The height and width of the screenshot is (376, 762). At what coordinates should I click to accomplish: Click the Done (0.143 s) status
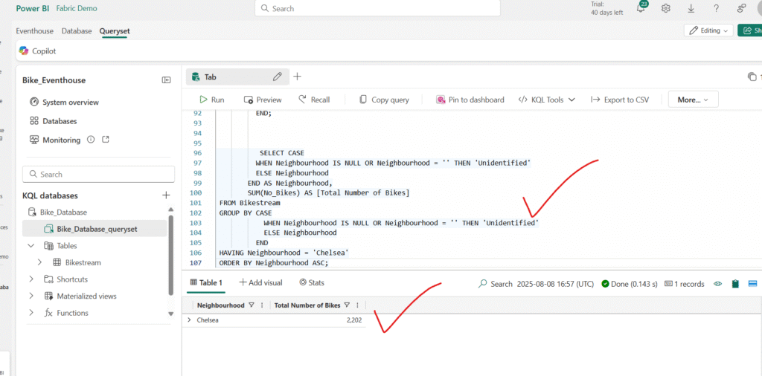click(630, 284)
